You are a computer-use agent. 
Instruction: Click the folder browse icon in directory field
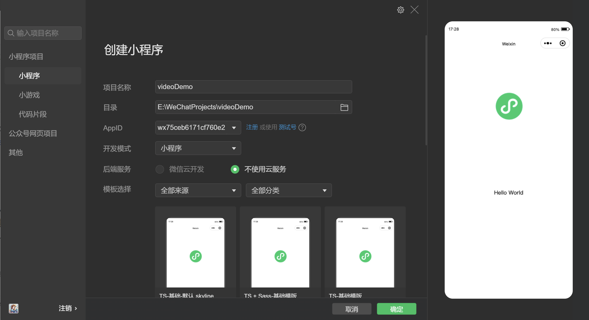(x=344, y=107)
